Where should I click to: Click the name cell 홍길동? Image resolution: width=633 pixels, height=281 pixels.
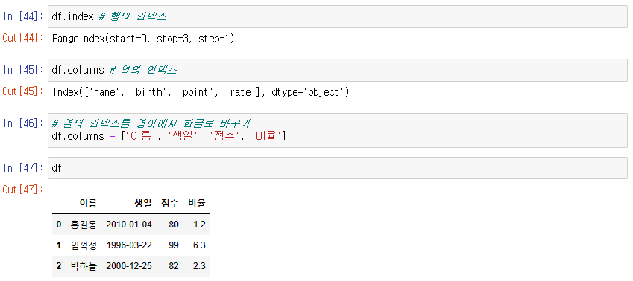pyautogui.click(x=84, y=225)
